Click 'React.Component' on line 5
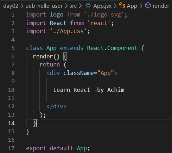 point(112,48)
